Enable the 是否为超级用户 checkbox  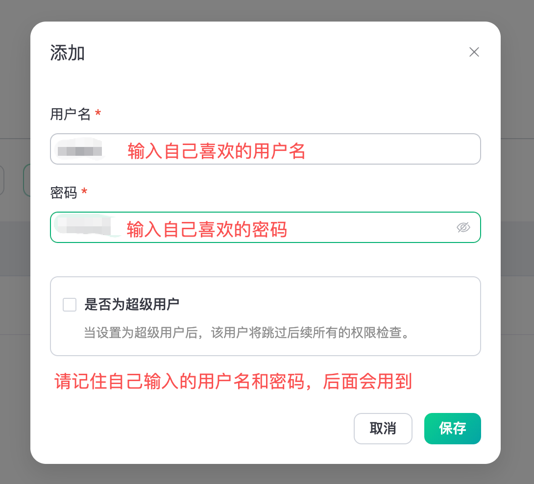tap(70, 305)
